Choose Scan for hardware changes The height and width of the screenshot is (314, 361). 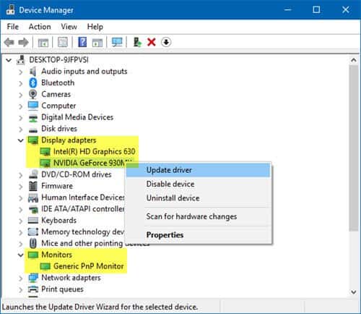click(199, 216)
